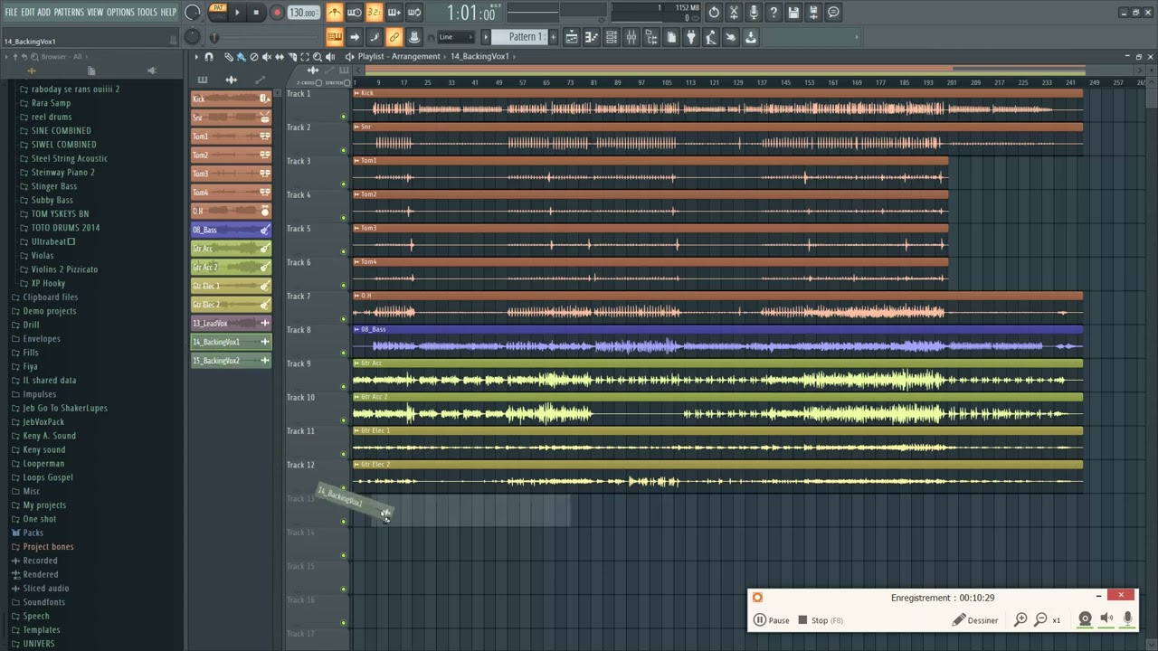This screenshot has width=1158, height=651.
Task: Expand the Templates folder in browser
Action: point(42,630)
